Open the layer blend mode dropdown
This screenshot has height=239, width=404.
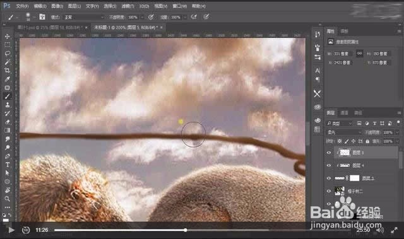[x=344, y=132]
